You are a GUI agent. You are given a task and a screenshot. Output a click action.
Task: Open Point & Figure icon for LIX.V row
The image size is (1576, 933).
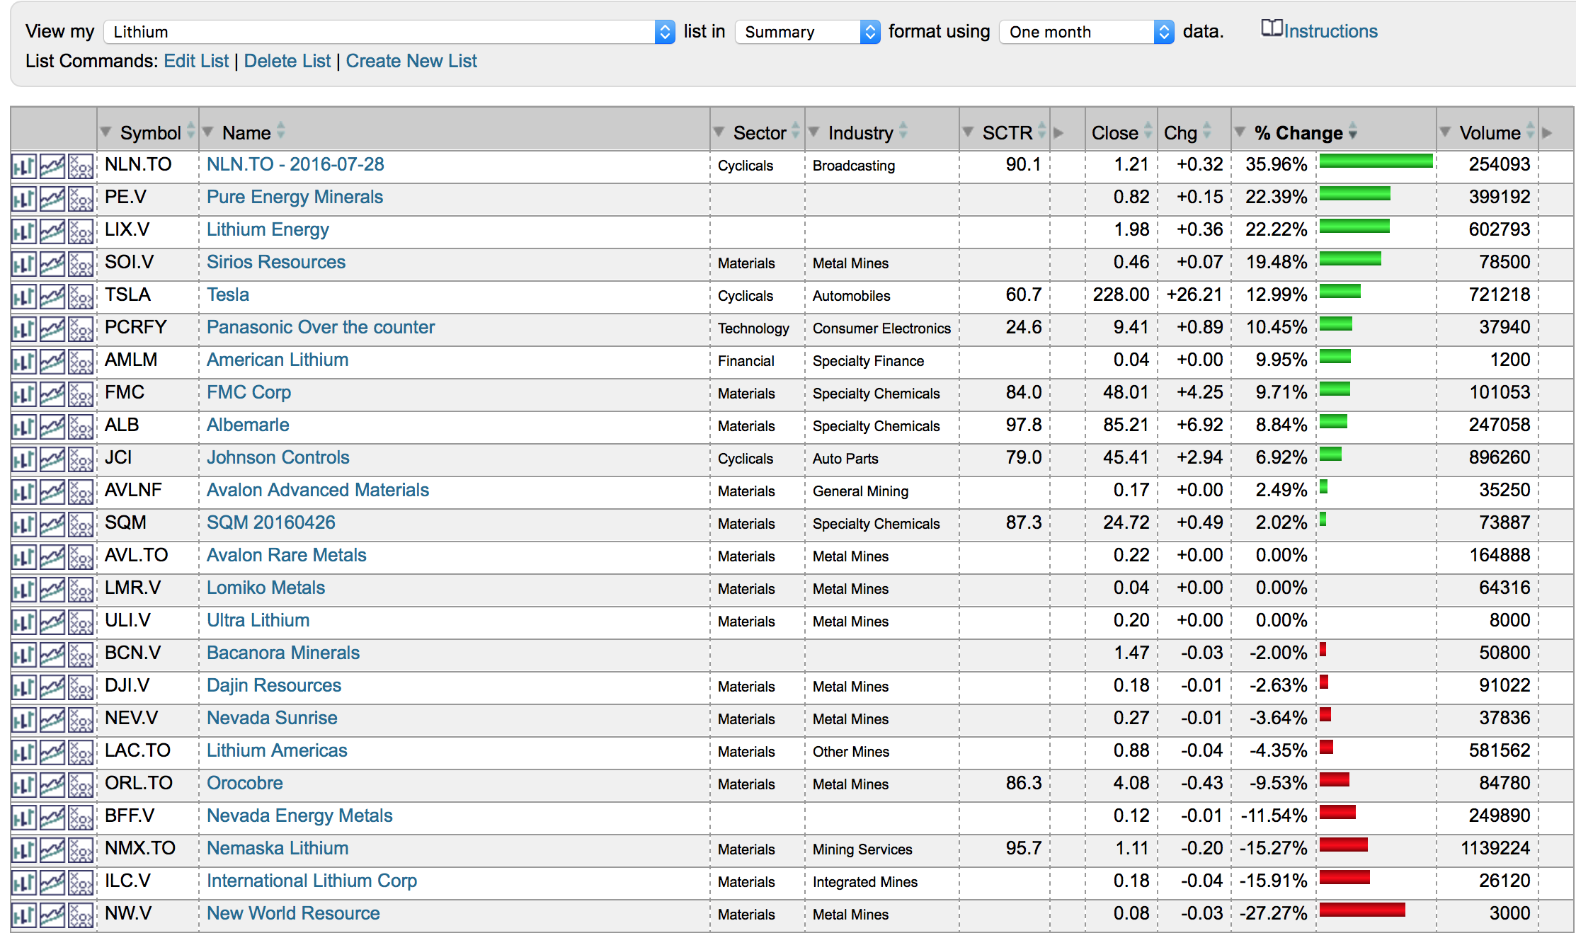point(81,231)
